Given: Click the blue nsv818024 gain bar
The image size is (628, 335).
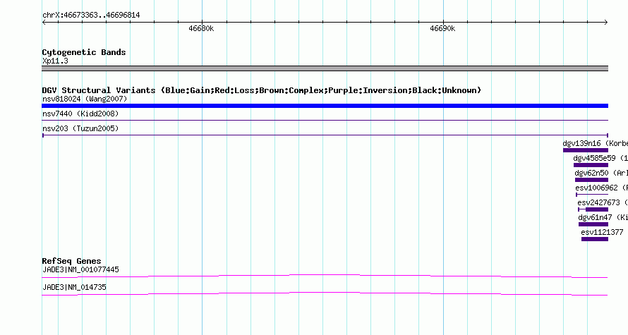Looking at the screenshot, I should 325,106.
